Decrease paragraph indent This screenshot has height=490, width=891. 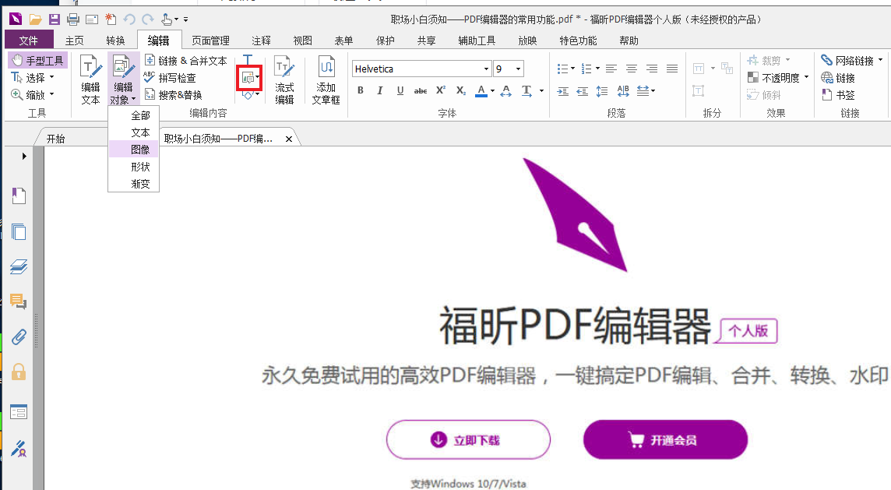click(583, 91)
